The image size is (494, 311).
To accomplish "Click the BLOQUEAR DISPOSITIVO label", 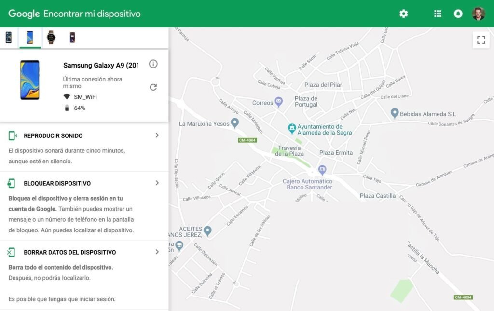I will click(57, 183).
